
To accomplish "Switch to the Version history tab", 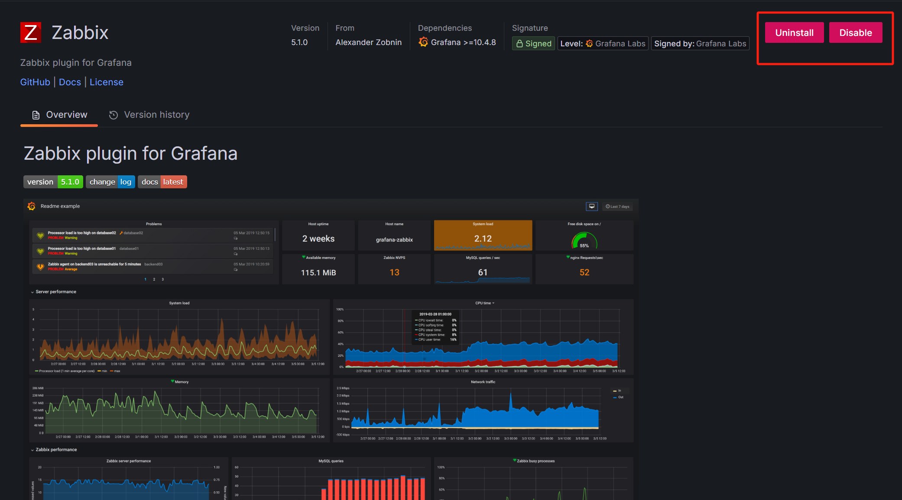I will (149, 115).
